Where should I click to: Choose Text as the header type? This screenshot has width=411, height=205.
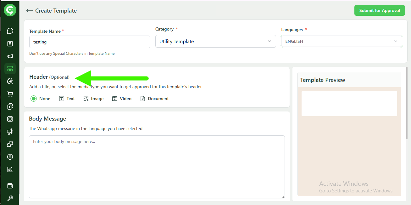[67, 99]
